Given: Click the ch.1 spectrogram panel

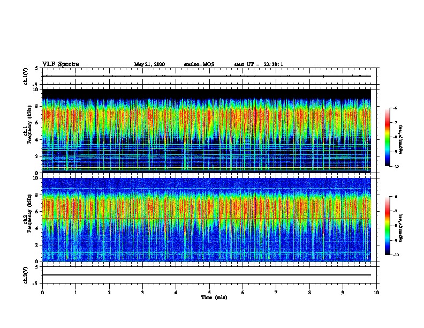Looking at the screenshot, I should click(x=207, y=131).
